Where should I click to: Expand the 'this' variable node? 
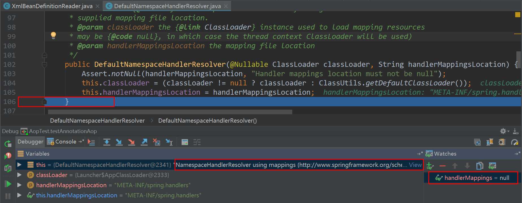pyautogui.click(x=19, y=165)
